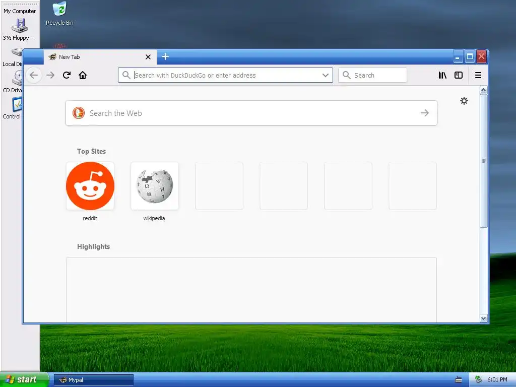Click the Mypal taskbar button
Screen dimensions: 516x387
[94, 380]
